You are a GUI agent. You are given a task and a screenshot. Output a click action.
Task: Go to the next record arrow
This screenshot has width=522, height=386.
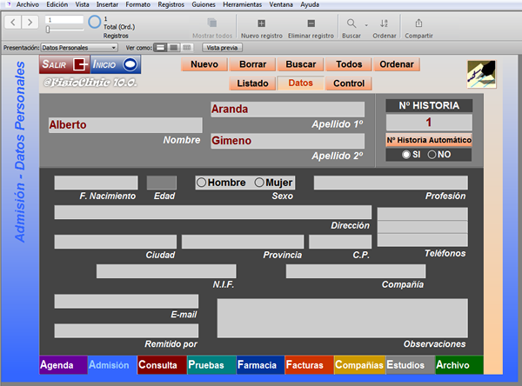30,23
